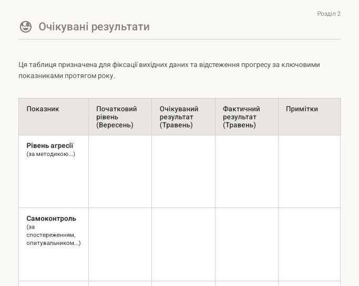Click the intro paragraph beginning 'Ця таблиця призначена'

[x=169, y=70]
